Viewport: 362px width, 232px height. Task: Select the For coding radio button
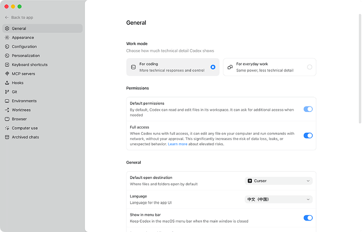(213, 67)
